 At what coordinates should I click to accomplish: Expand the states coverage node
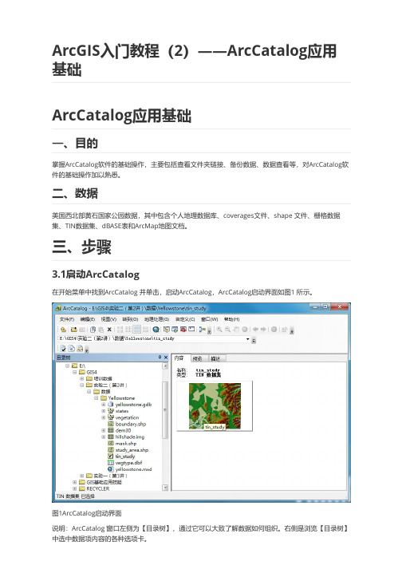click(104, 411)
